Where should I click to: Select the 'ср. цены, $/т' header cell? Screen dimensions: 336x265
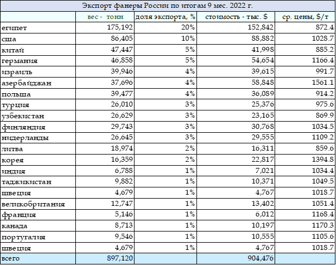(x=305, y=17)
